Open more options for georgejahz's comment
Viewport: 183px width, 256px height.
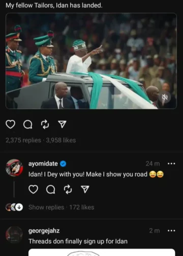(171, 231)
